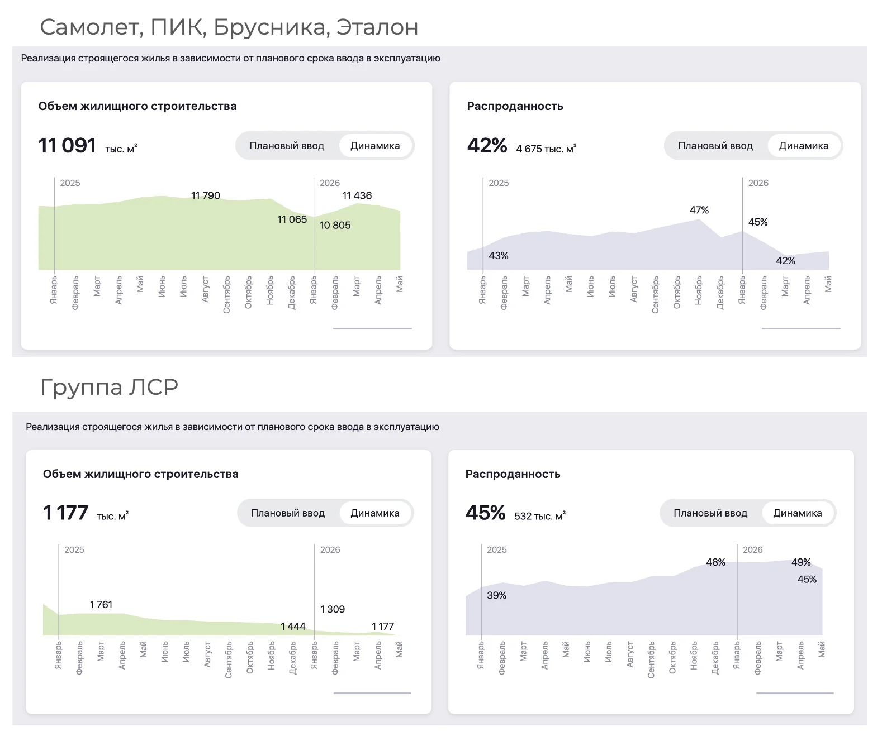Viewport: 882px width, 736px height.
Task: Click the Декабрь axis label in ЛСР Распроданность chart
Action: tap(715, 658)
